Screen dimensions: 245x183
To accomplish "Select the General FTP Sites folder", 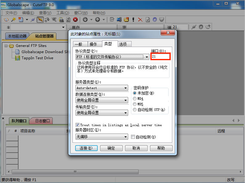I will click(x=31, y=46).
